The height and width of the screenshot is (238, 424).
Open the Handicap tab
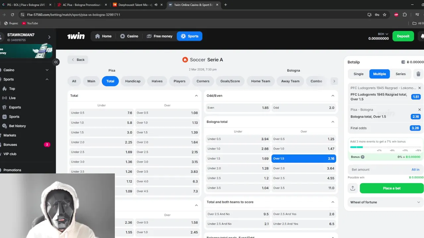[x=133, y=81]
